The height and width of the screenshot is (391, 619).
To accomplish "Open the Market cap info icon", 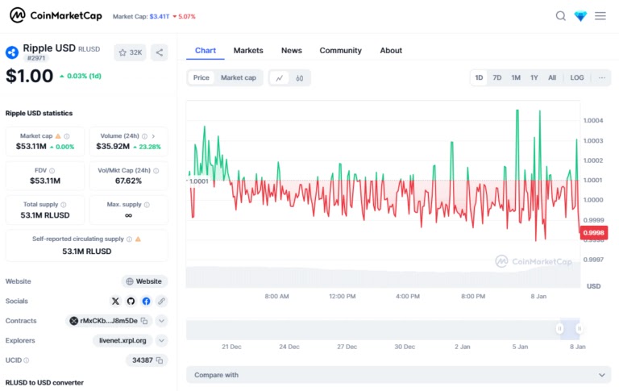I will tap(67, 136).
